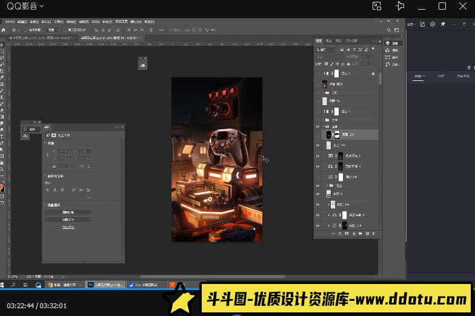Click the create new layer icon

(367, 234)
